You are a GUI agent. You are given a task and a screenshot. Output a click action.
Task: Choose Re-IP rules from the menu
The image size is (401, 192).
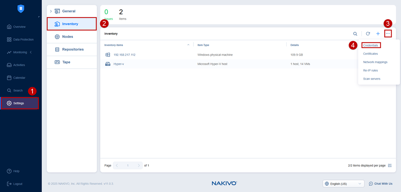tap(370, 71)
